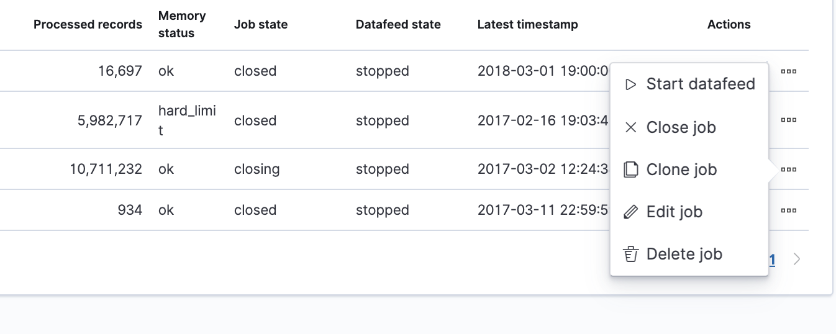Click the Memory status column header
Image resolution: width=836 pixels, height=334 pixels.
[x=182, y=25]
